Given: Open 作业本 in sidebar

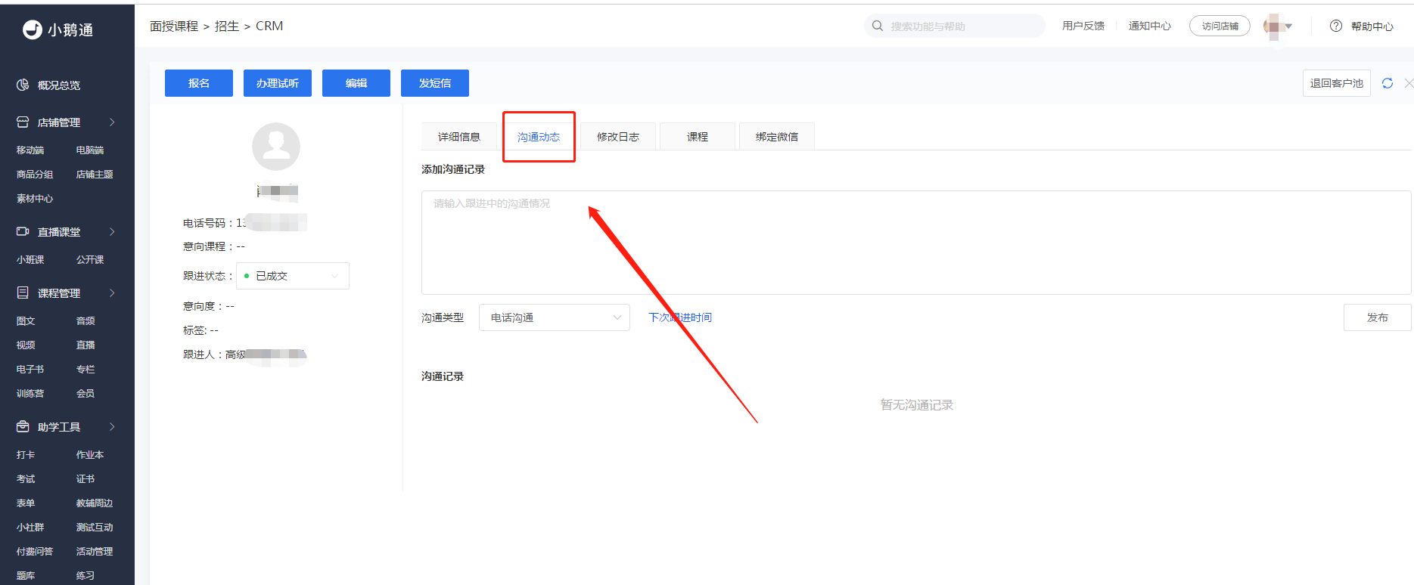Looking at the screenshot, I should [90, 455].
